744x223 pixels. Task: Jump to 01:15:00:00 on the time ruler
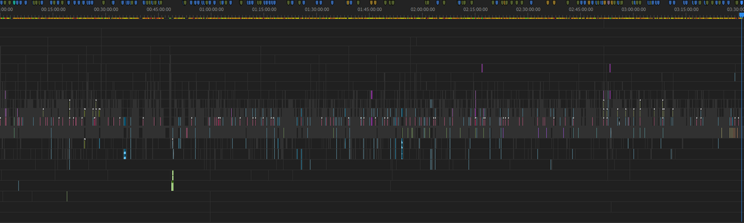(x=265, y=9)
